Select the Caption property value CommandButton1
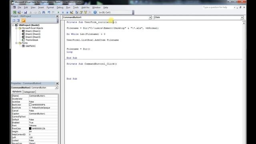 43,114
